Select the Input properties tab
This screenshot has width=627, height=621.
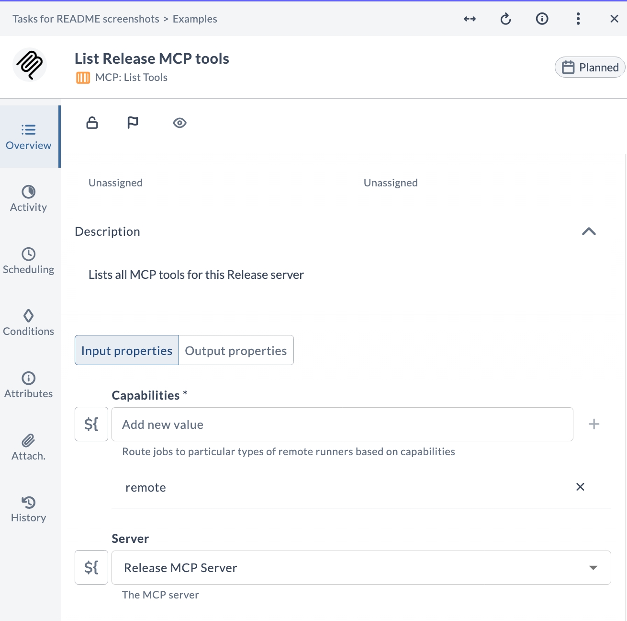pos(126,350)
